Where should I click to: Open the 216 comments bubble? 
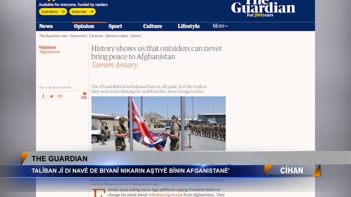coord(84,96)
